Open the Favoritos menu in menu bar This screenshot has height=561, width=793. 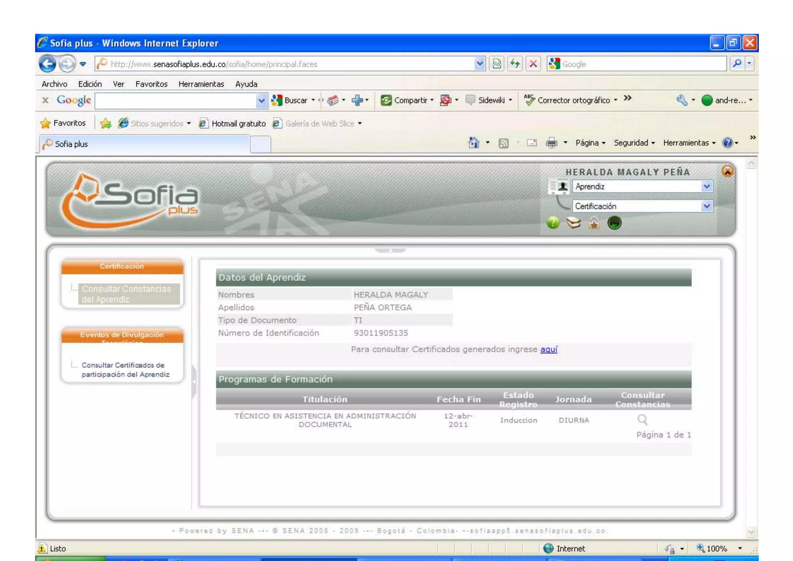pos(151,84)
